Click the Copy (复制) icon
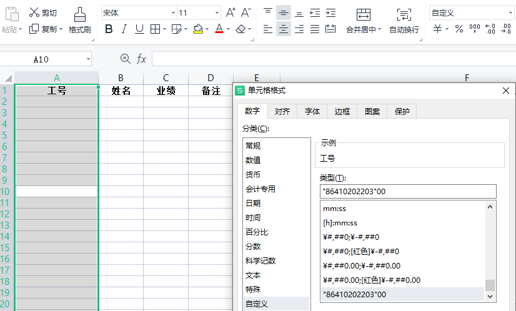516x311 pixels. [x=34, y=29]
